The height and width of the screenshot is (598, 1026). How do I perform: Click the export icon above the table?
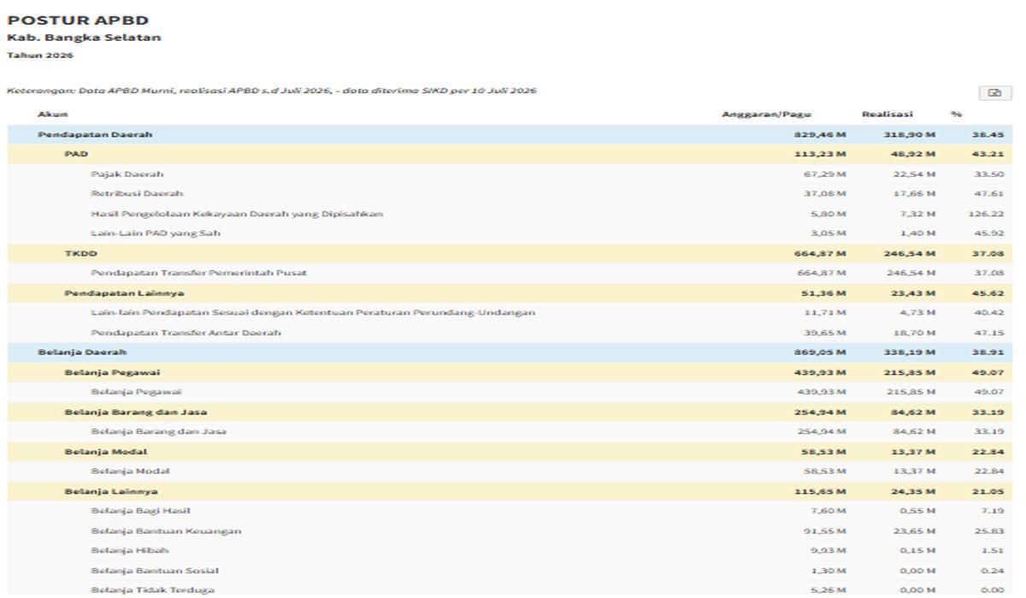point(994,94)
